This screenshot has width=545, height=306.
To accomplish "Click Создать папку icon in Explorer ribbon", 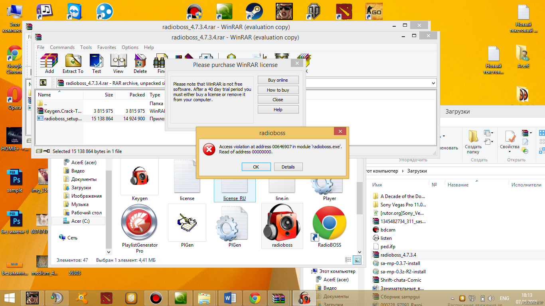I will (x=473, y=142).
